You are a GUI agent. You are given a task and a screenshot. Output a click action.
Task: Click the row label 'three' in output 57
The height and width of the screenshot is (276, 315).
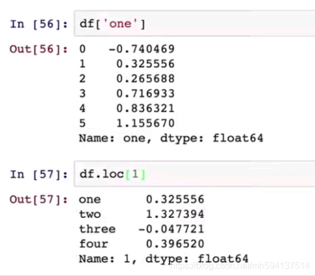[97, 229]
